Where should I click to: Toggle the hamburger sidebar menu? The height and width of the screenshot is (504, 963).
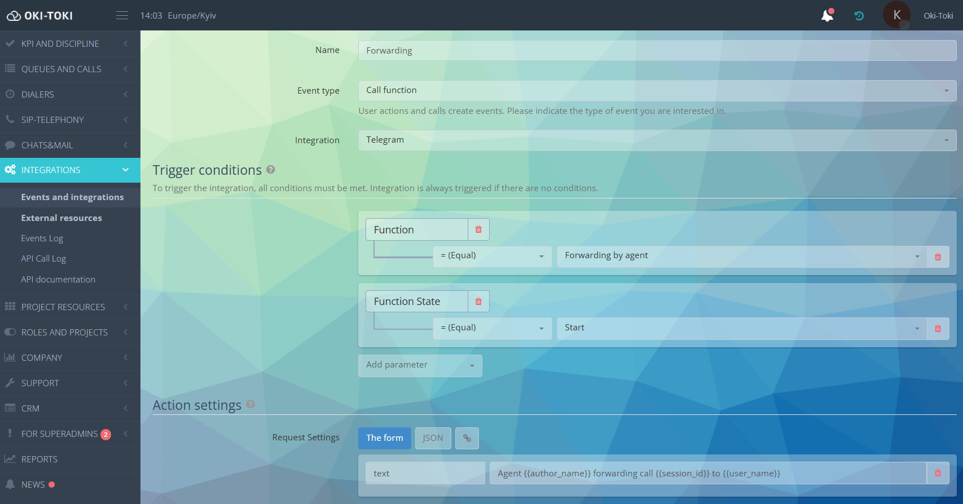[x=122, y=16]
